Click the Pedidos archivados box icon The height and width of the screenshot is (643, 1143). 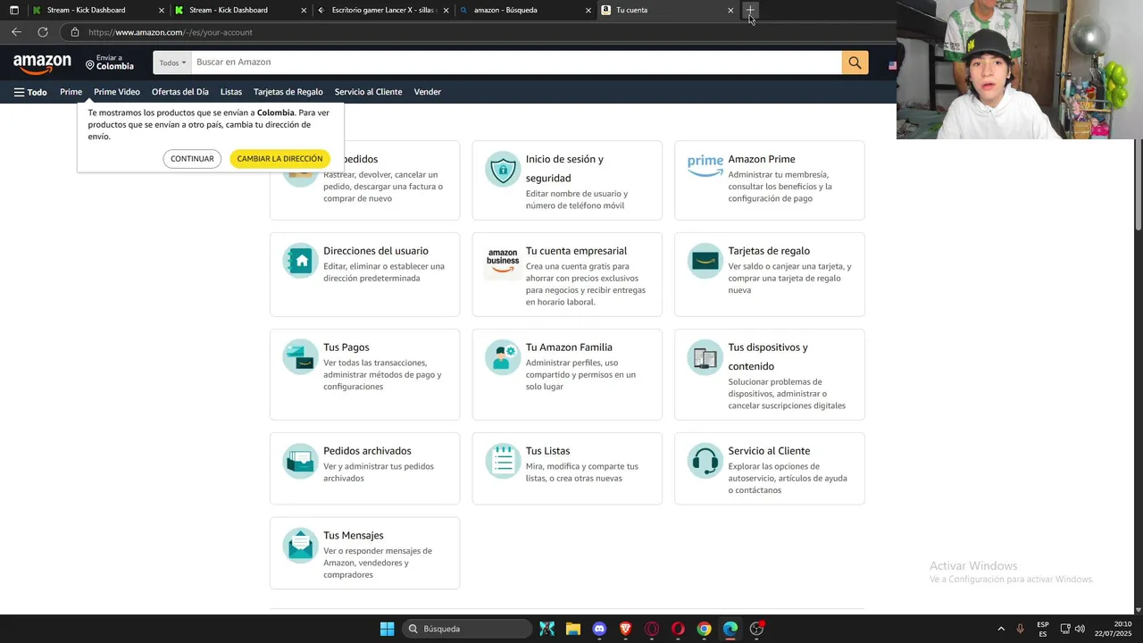pos(301,461)
